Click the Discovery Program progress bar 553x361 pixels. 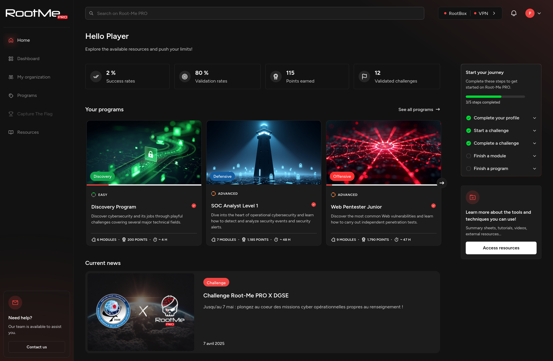144,185
